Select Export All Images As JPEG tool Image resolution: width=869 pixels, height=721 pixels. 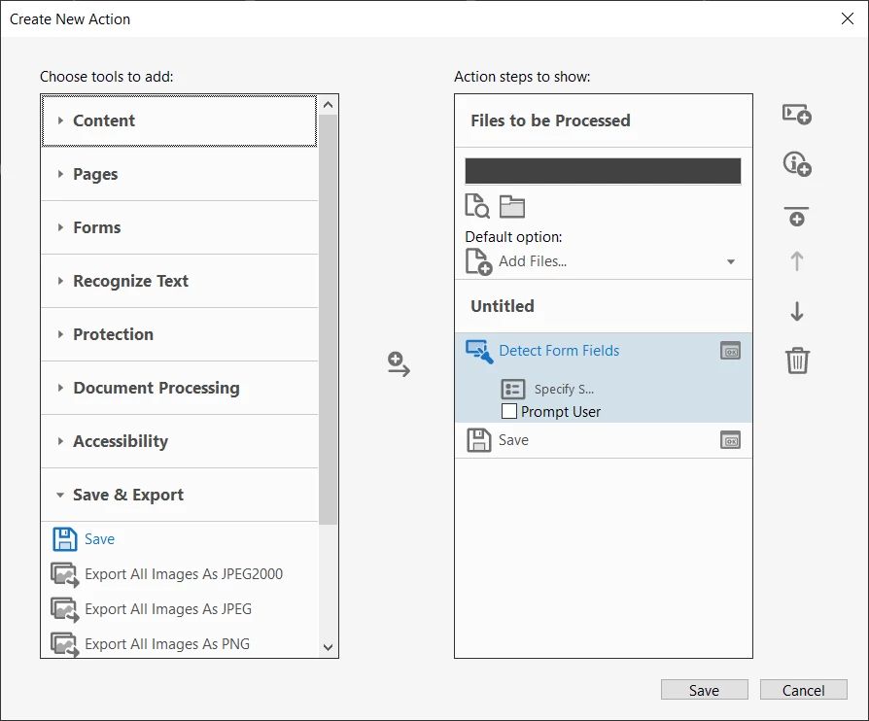click(168, 609)
